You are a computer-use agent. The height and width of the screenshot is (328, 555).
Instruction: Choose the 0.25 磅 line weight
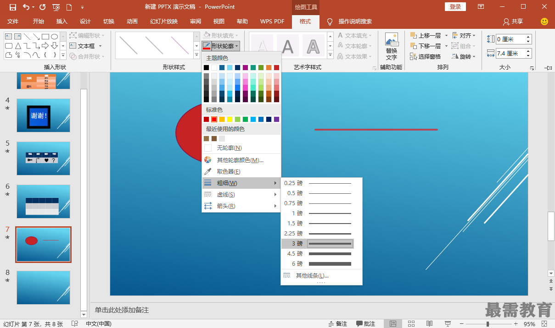tap(318, 183)
